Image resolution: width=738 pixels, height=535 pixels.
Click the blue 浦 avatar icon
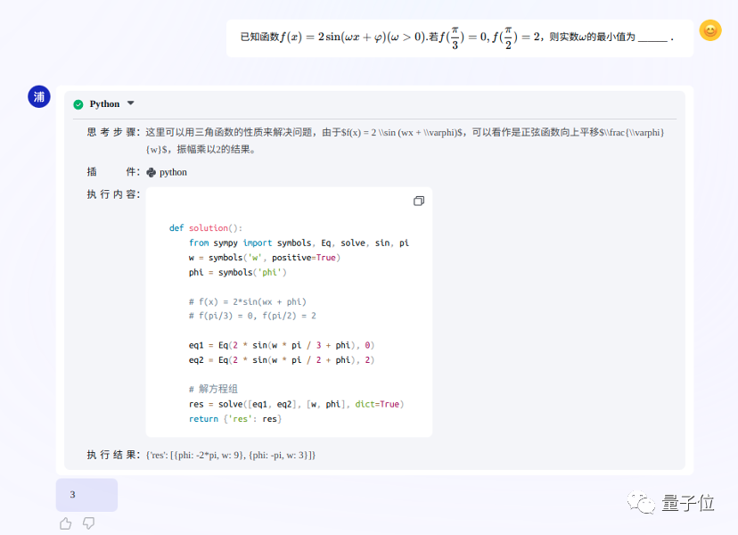[x=38, y=96]
